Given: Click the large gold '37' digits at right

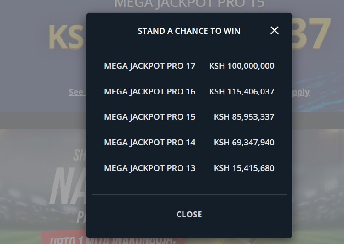Looking at the screenshot, I should [x=312, y=34].
